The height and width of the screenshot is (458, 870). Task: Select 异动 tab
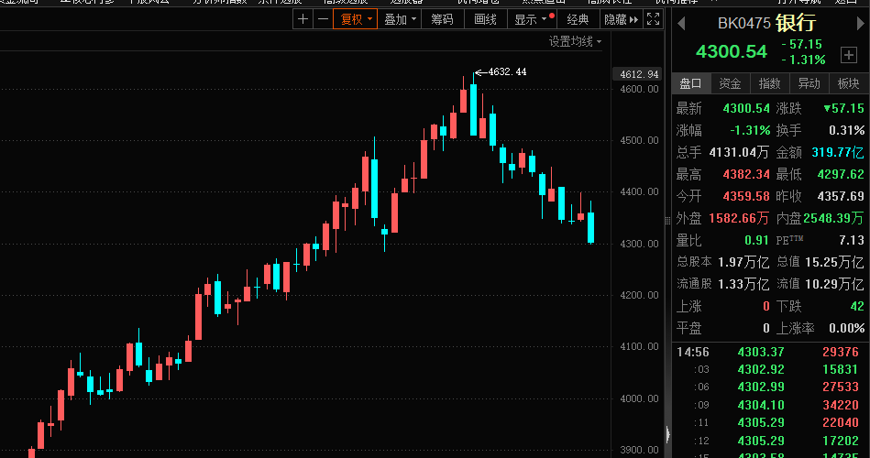809,83
